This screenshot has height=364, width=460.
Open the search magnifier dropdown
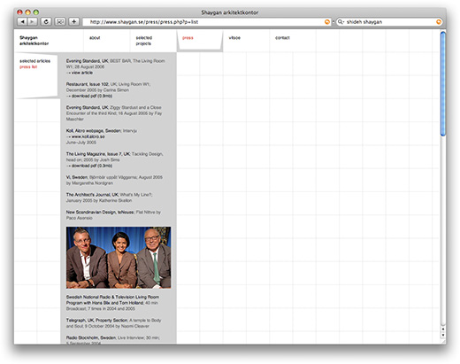(x=341, y=22)
